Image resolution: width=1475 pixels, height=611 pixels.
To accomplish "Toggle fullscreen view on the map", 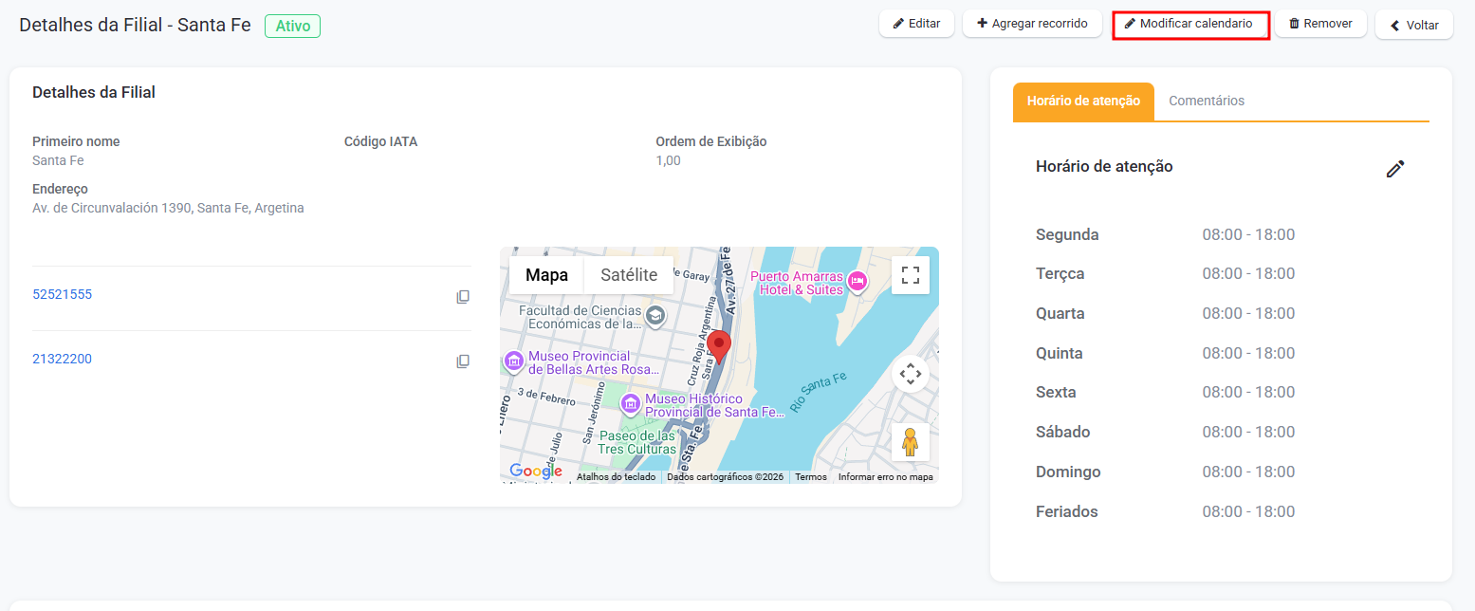I will coord(911,275).
